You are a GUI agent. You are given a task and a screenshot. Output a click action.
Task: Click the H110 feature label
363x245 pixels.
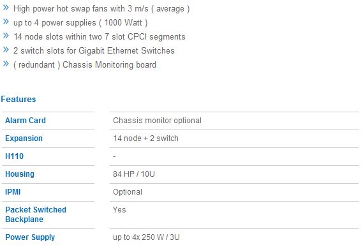coord(14,156)
